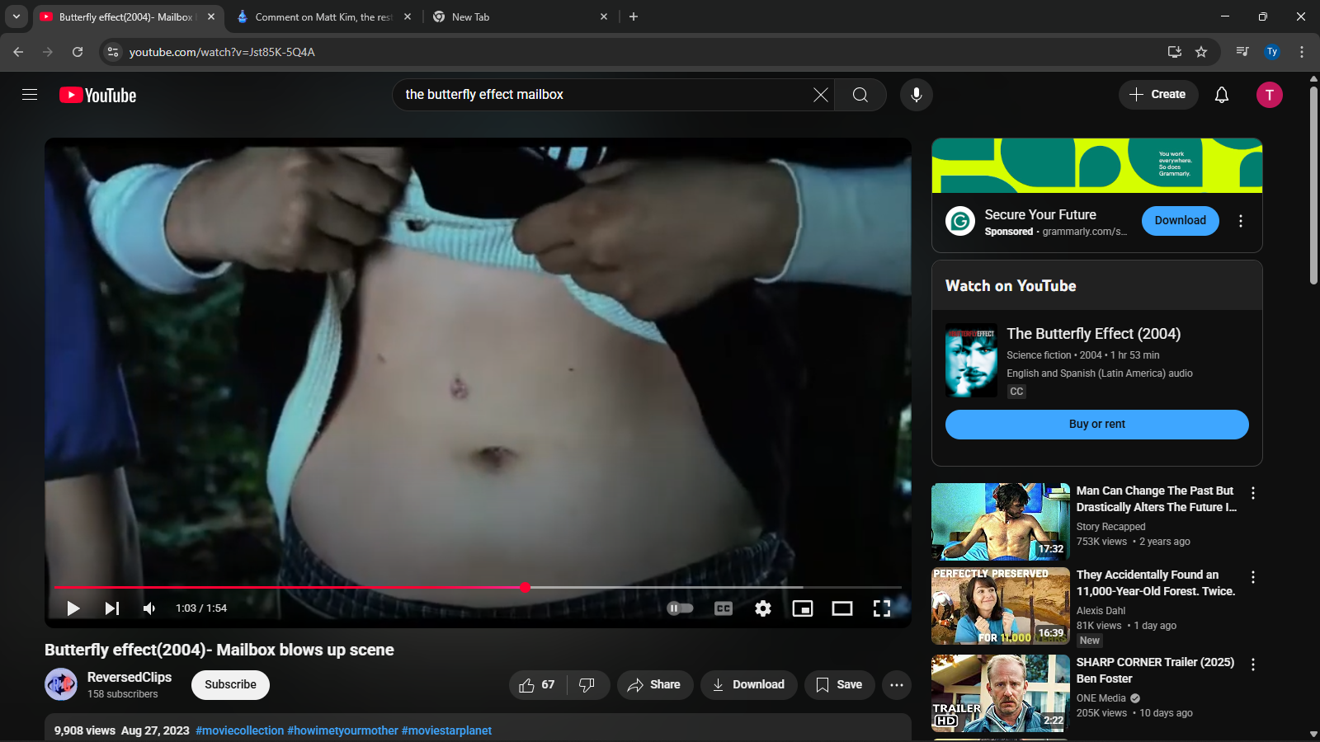Open a new browser tab

point(634,16)
